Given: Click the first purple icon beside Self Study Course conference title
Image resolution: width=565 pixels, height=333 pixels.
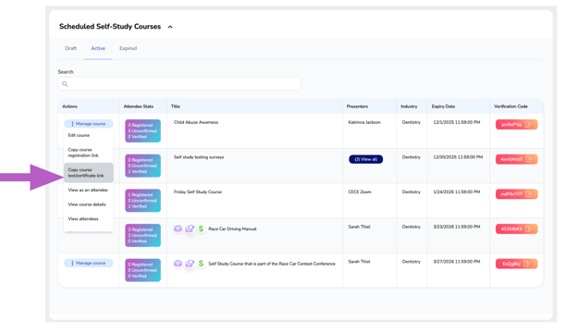Looking at the screenshot, I should (178, 264).
